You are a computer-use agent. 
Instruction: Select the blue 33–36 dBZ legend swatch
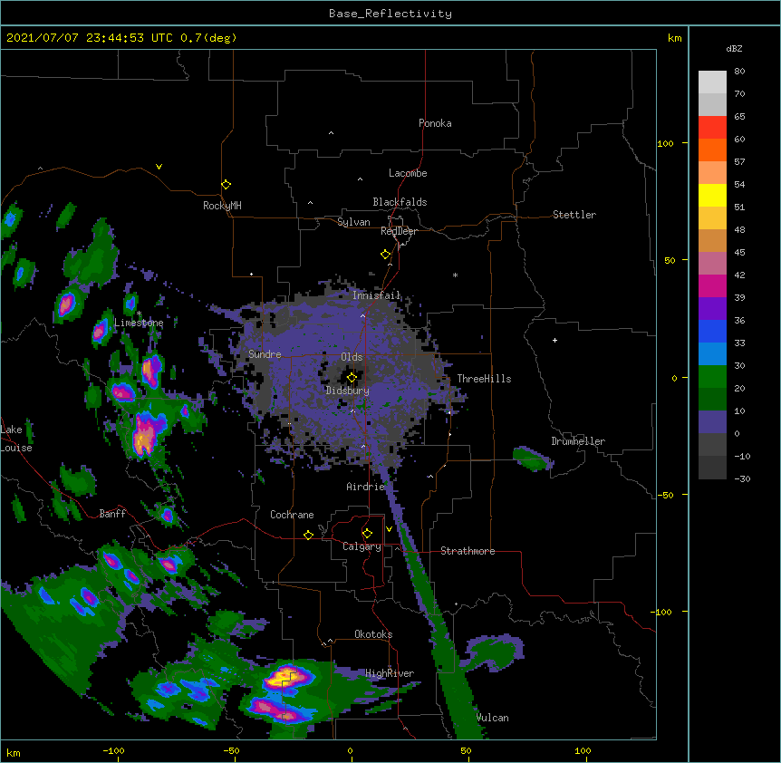(712, 331)
